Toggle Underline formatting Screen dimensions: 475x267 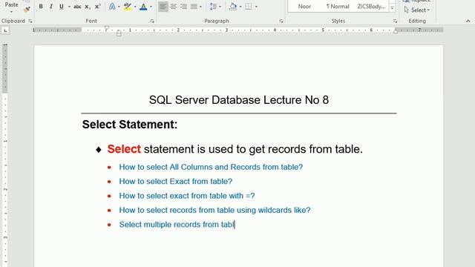pos(62,7)
